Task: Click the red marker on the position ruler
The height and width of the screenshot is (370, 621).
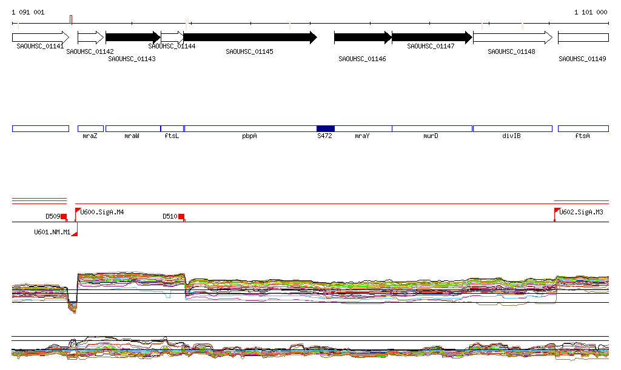Action: pyautogui.click(x=71, y=20)
